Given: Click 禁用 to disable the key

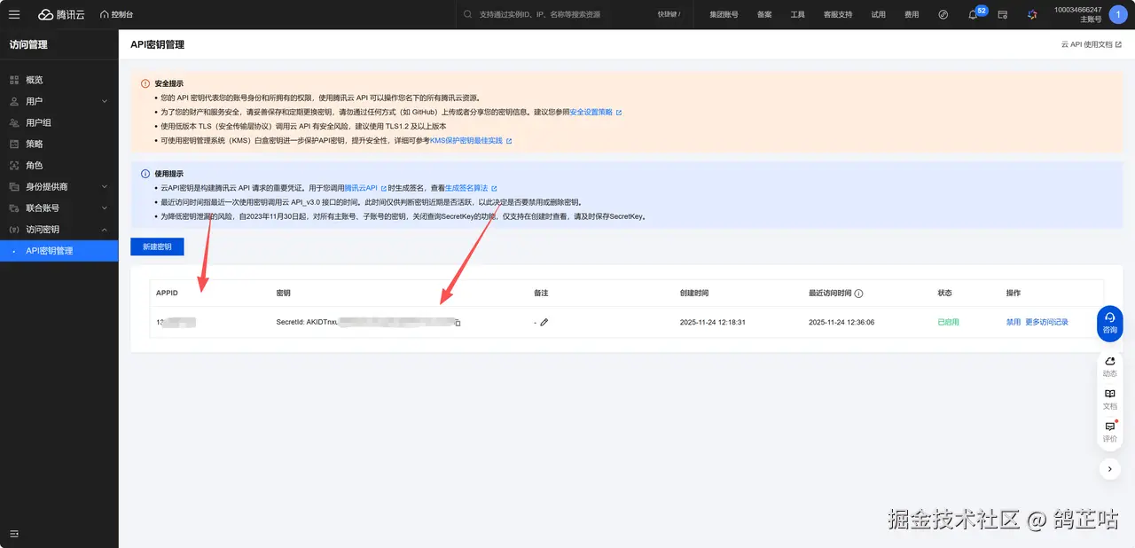Looking at the screenshot, I should tap(1013, 322).
